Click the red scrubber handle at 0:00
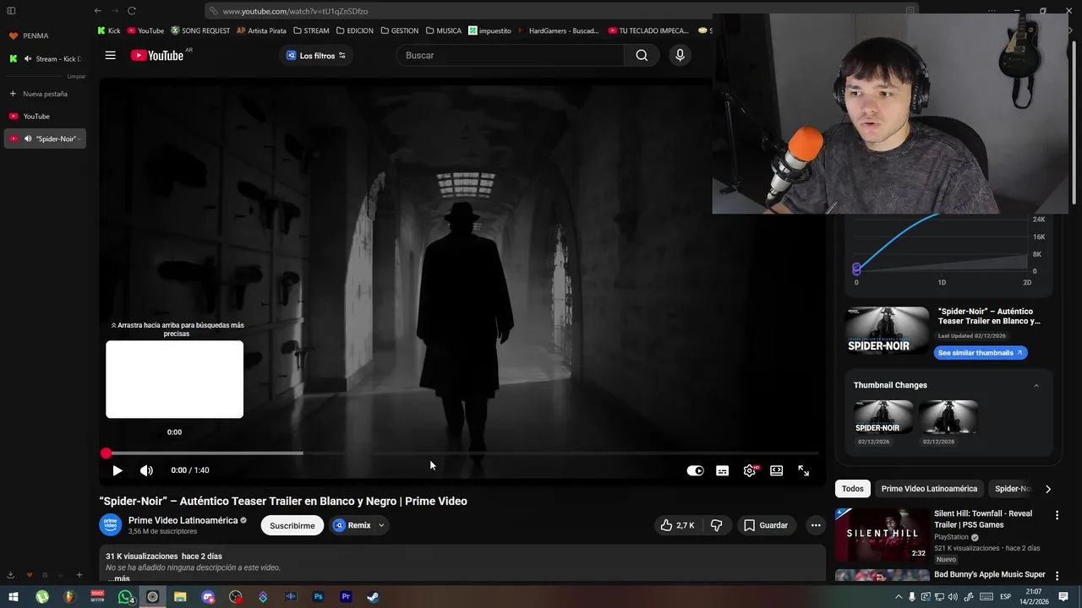Screen dimensions: 1082x608 [x=106, y=453]
